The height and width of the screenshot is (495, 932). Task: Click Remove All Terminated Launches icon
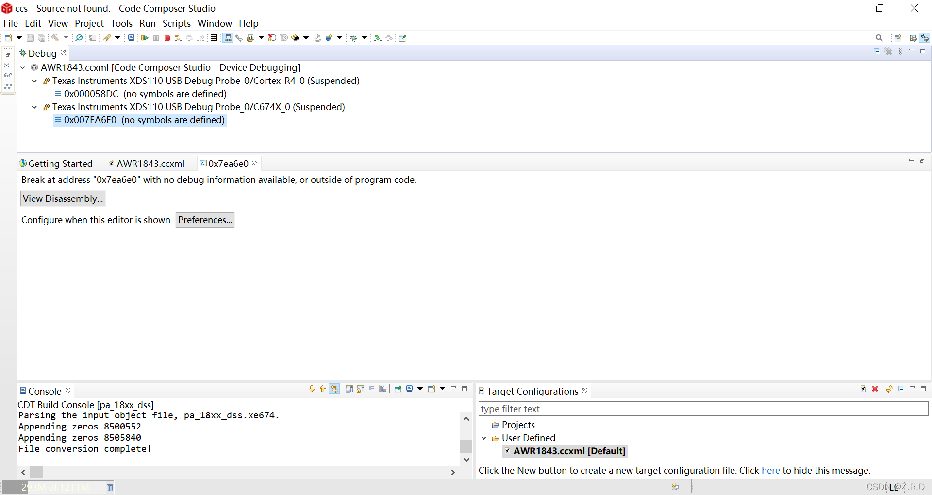(x=888, y=51)
